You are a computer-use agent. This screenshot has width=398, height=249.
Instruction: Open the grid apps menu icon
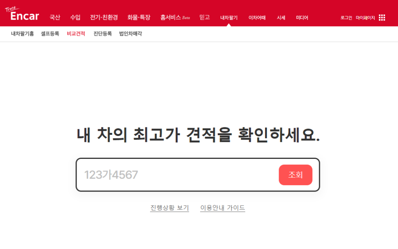tap(382, 17)
